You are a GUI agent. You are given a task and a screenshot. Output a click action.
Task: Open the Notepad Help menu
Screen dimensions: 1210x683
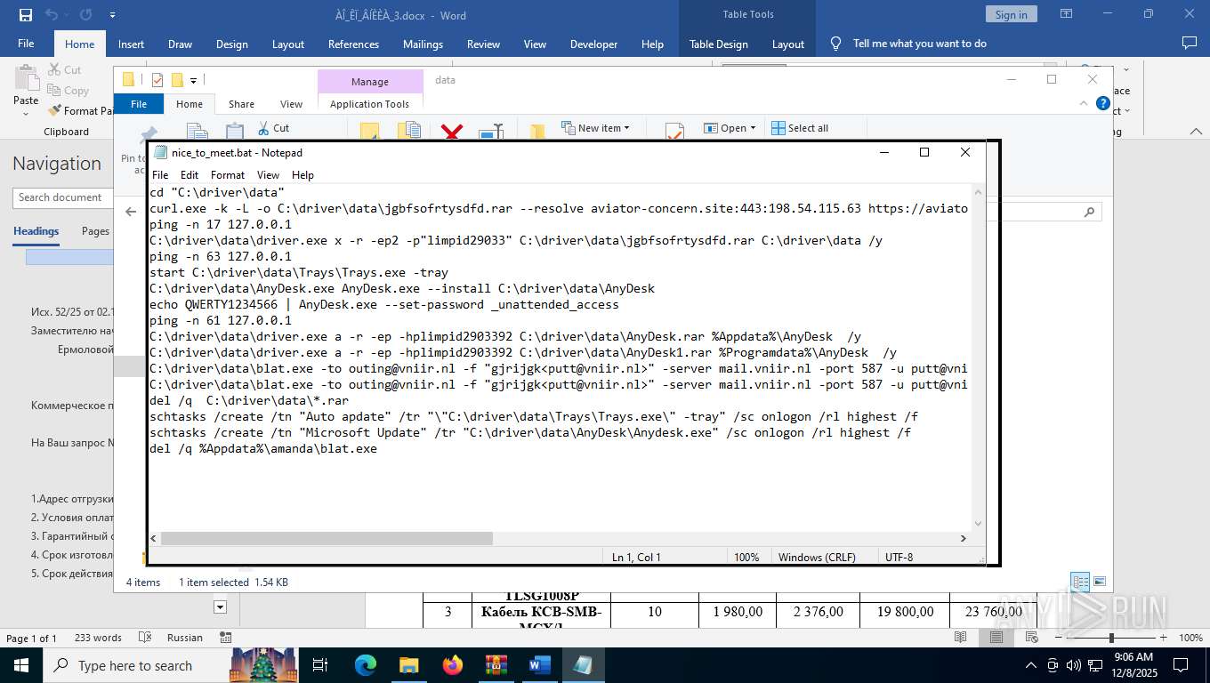[302, 175]
